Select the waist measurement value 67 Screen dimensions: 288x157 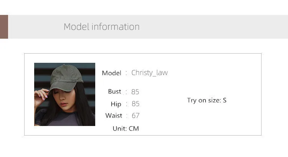tap(135, 116)
